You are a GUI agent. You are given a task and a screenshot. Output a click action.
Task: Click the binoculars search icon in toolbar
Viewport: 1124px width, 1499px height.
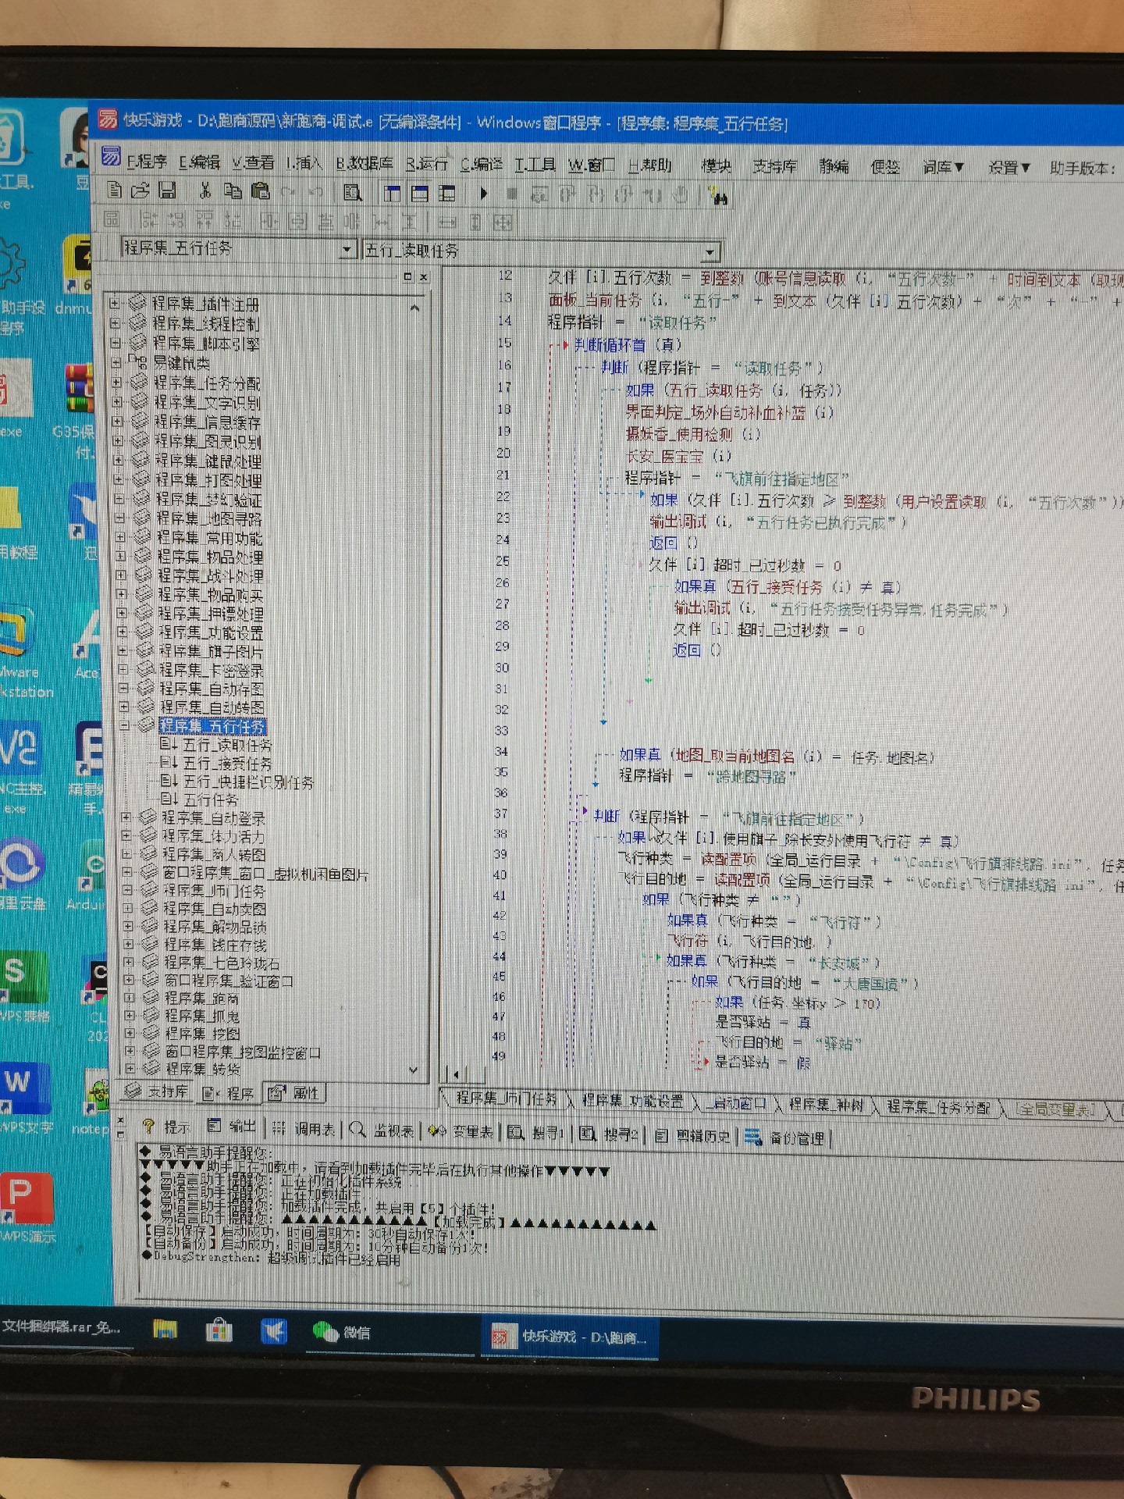click(719, 195)
